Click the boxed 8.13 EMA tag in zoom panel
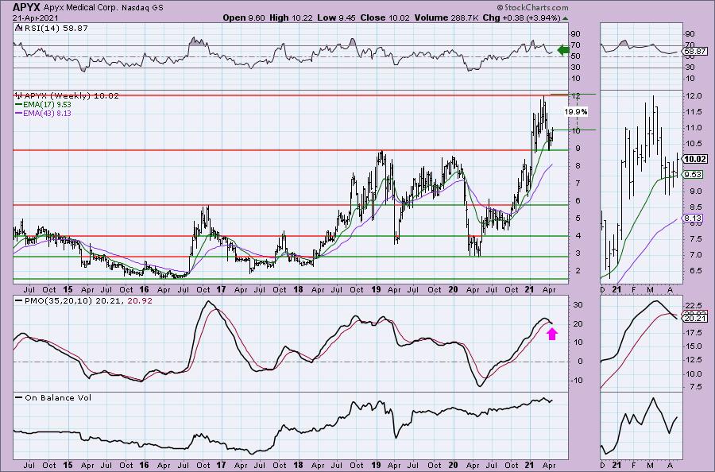 (x=693, y=219)
